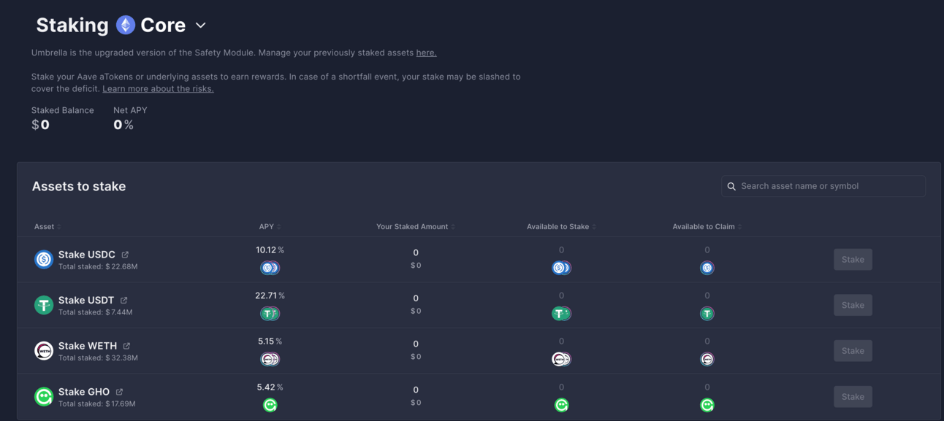Click WETH icons in Available to Stake column
Image resolution: width=944 pixels, height=421 pixels.
[x=561, y=359]
